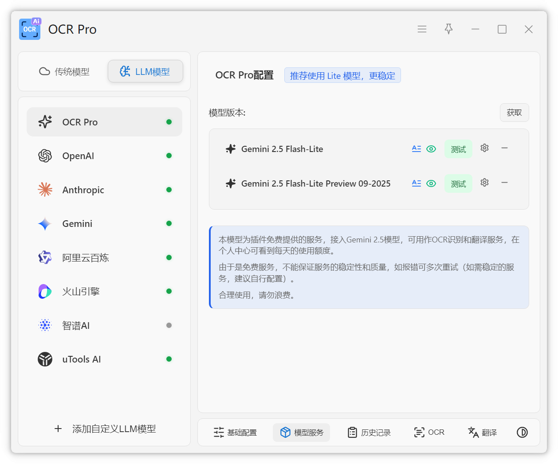
Task: Open the 历史记录 tab
Action: [369, 433]
